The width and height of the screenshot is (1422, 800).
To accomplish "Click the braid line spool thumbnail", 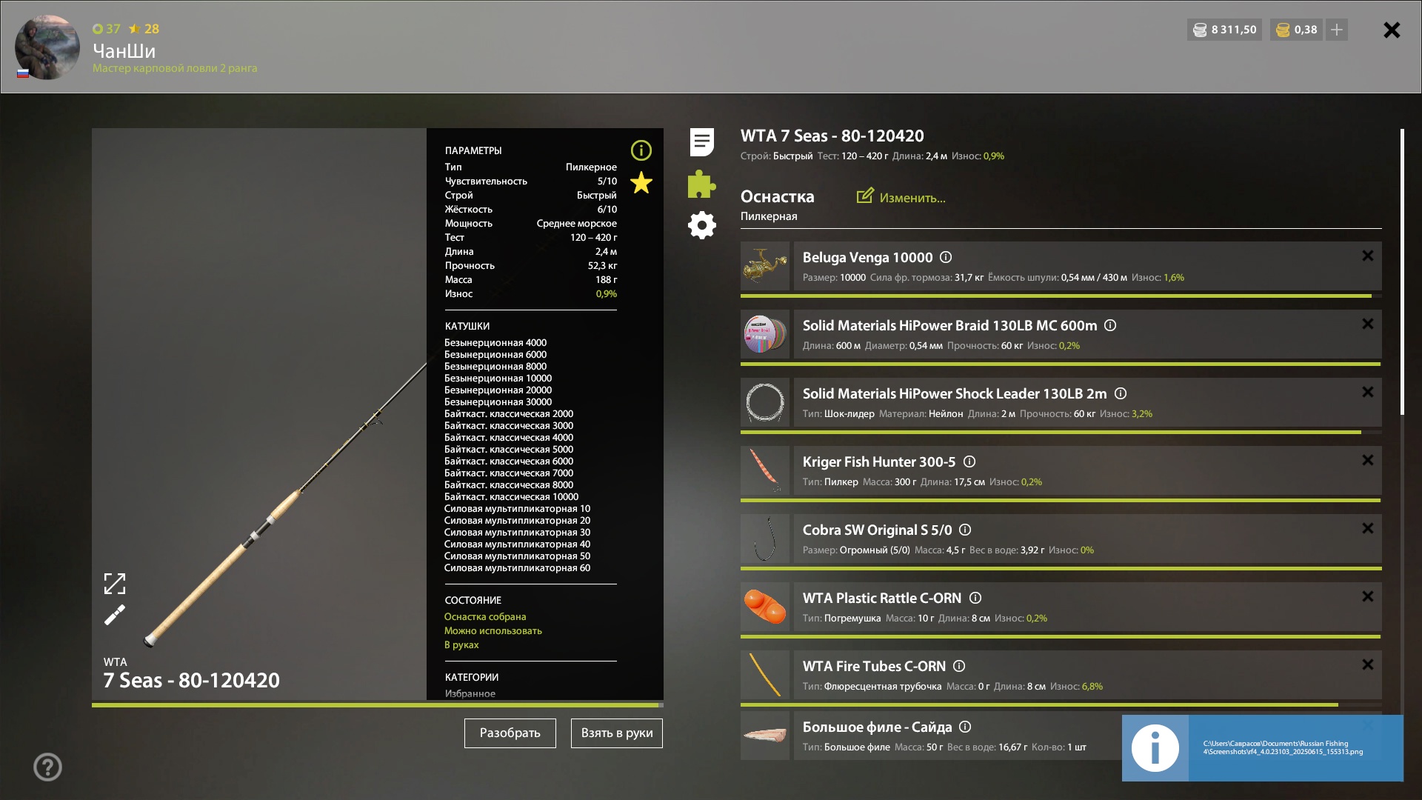I will [x=765, y=334].
